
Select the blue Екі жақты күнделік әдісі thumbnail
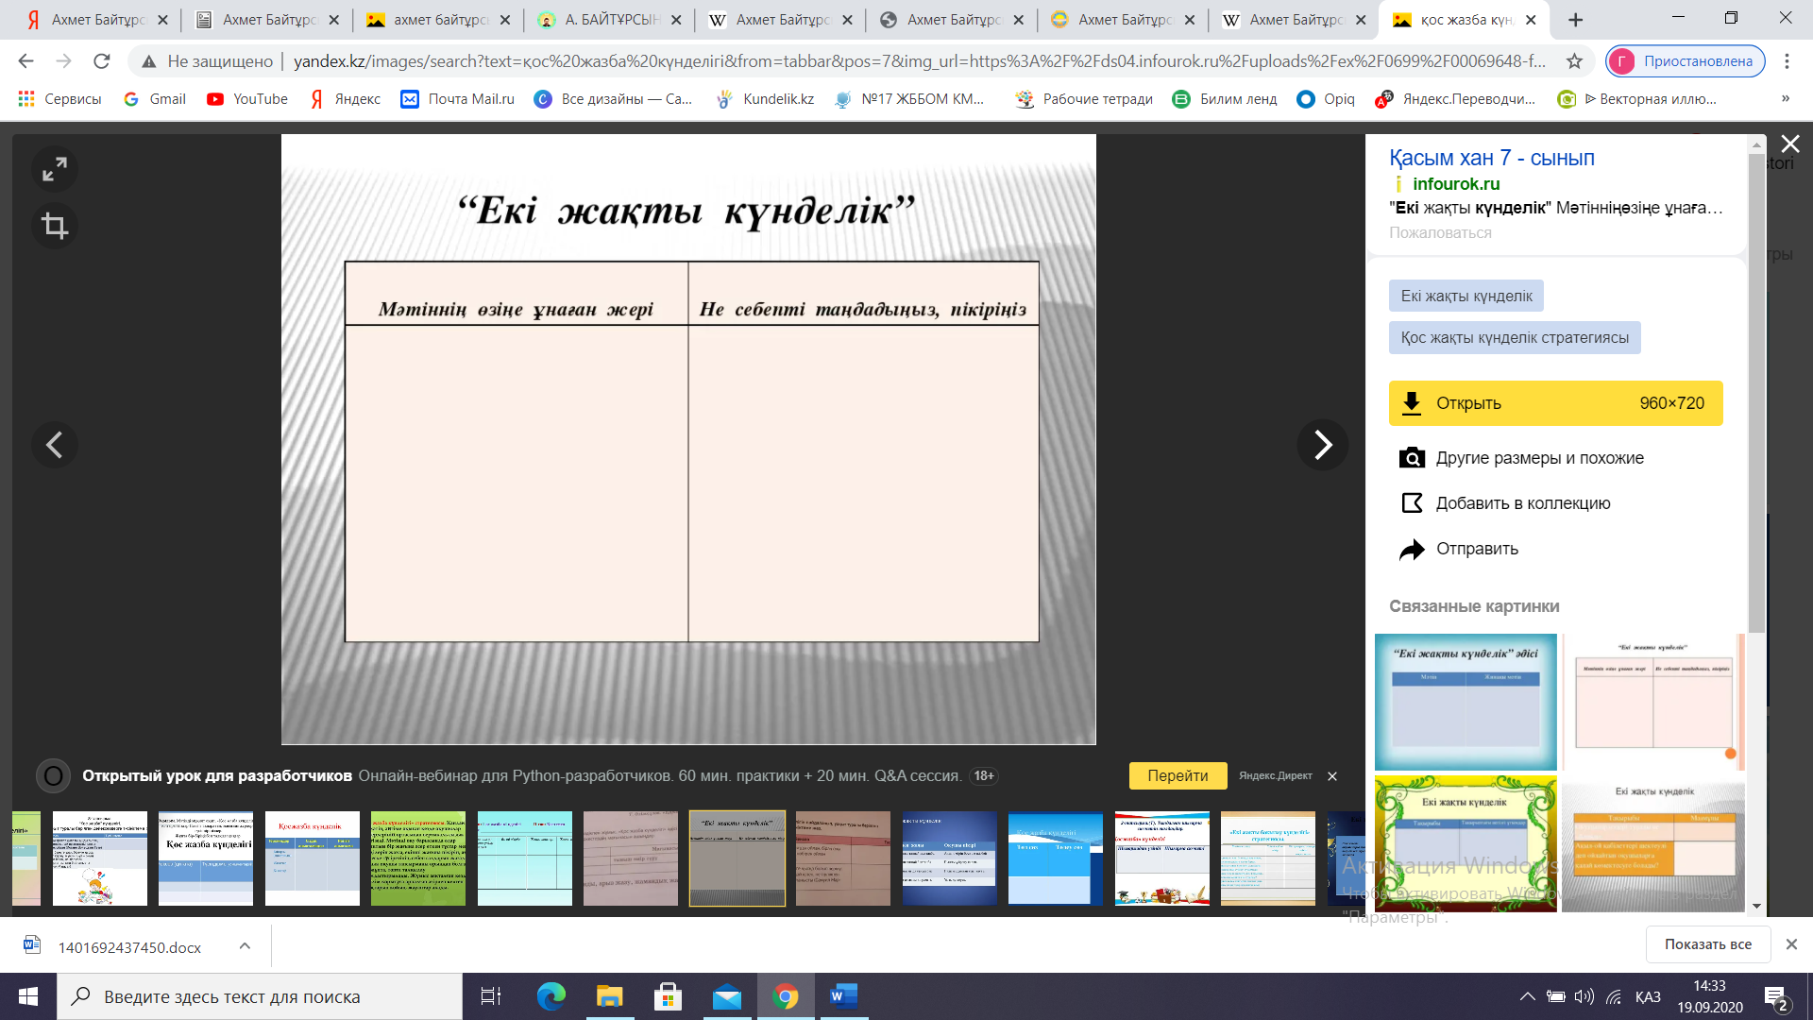coord(1465,702)
